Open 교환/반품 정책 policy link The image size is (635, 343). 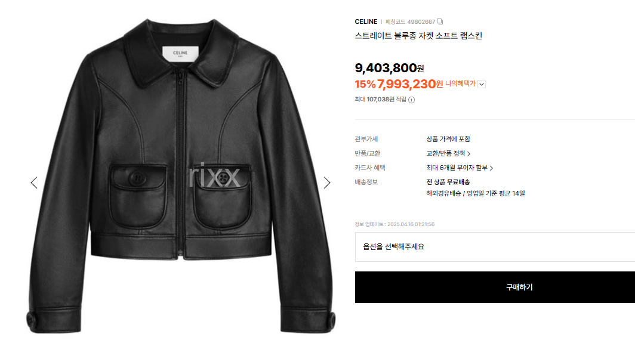click(445, 153)
